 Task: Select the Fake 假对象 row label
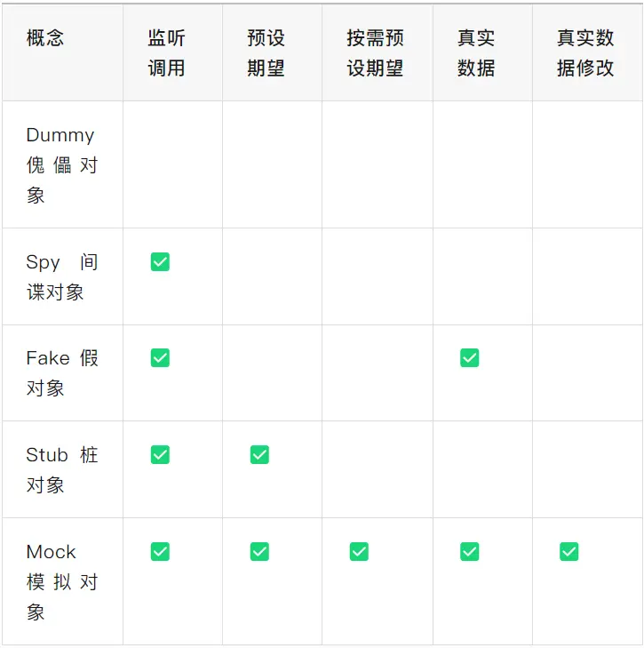[x=61, y=372]
